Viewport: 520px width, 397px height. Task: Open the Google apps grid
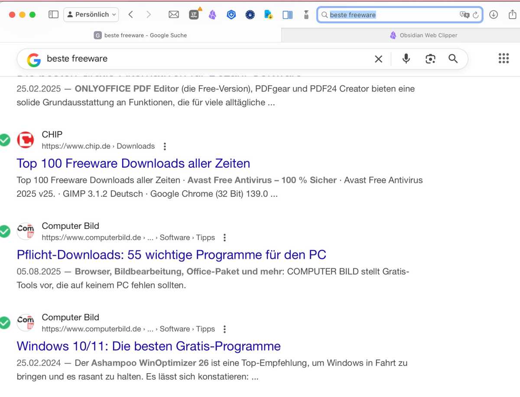(504, 59)
